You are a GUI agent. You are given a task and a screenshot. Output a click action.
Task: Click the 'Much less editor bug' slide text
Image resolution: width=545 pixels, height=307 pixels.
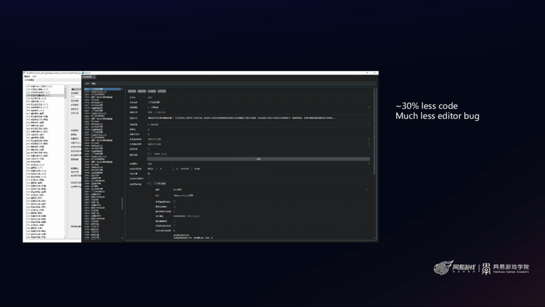click(437, 116)
